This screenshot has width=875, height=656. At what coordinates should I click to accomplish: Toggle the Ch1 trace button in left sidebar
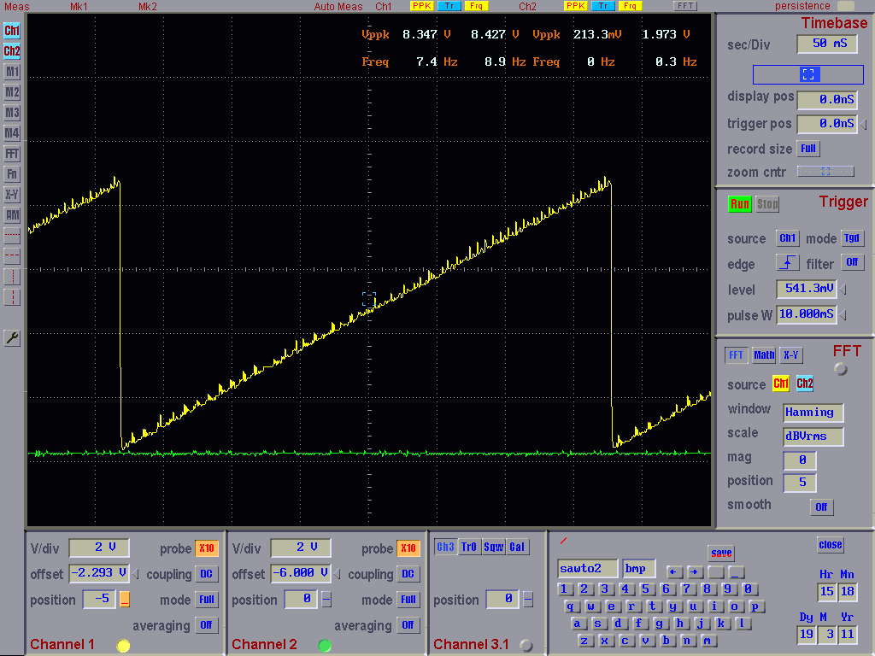[12, 31]
